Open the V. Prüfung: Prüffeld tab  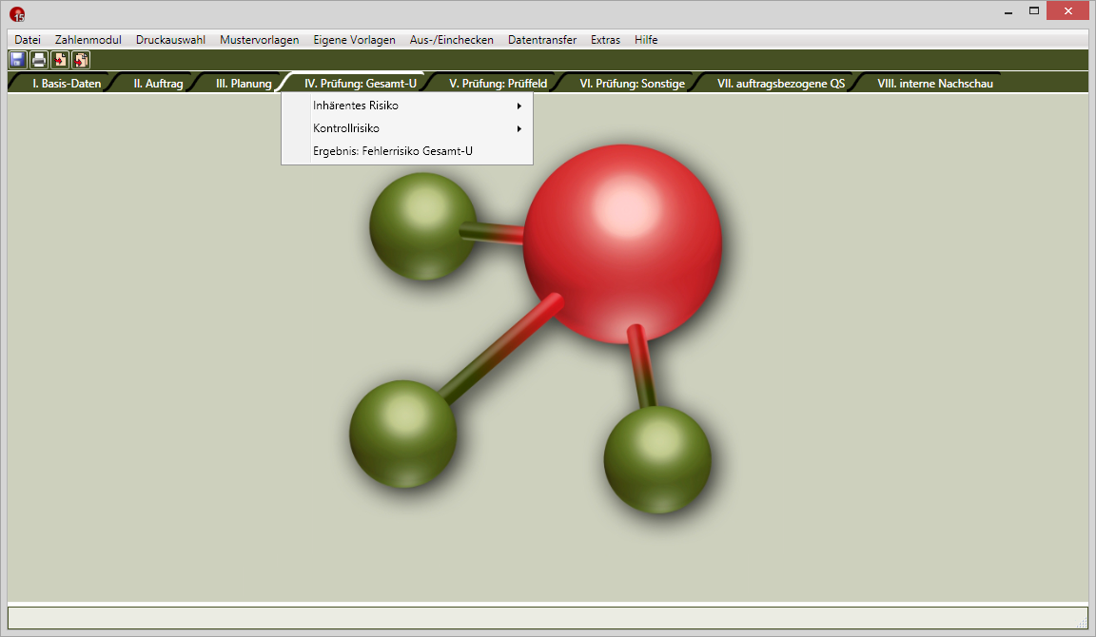[498, 84]
